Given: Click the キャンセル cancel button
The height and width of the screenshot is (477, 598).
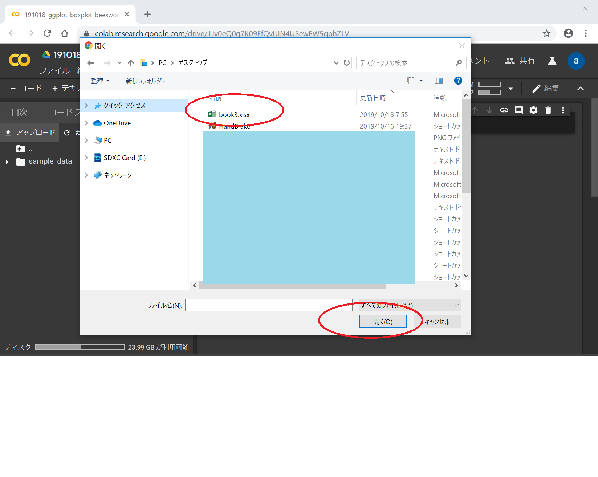Looking at the screenshot, I should point(437,322).
